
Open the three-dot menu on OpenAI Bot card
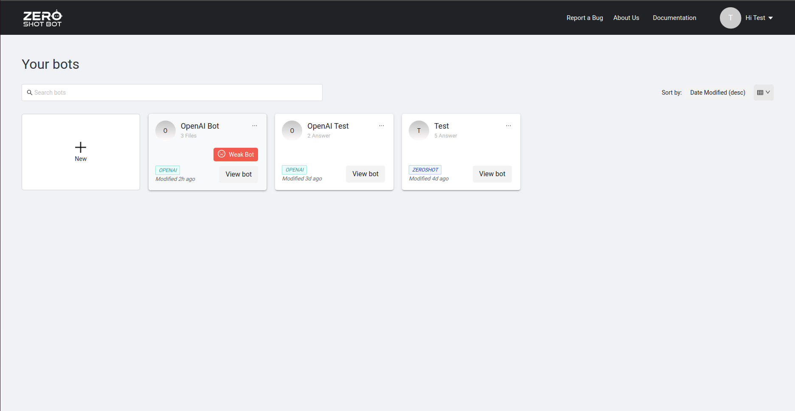click(x=255, y=126)
